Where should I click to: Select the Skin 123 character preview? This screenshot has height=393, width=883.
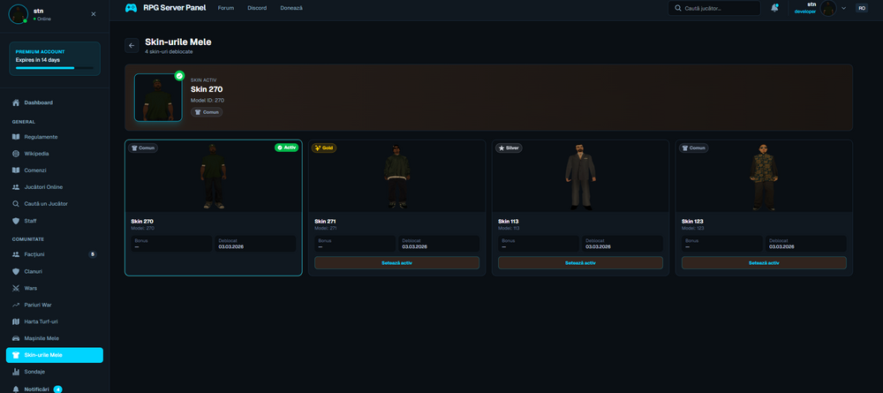click(x=764, y=177)
